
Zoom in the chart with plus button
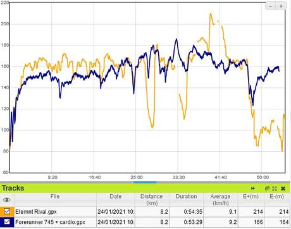pyautogui.click(x=281, y=6)
